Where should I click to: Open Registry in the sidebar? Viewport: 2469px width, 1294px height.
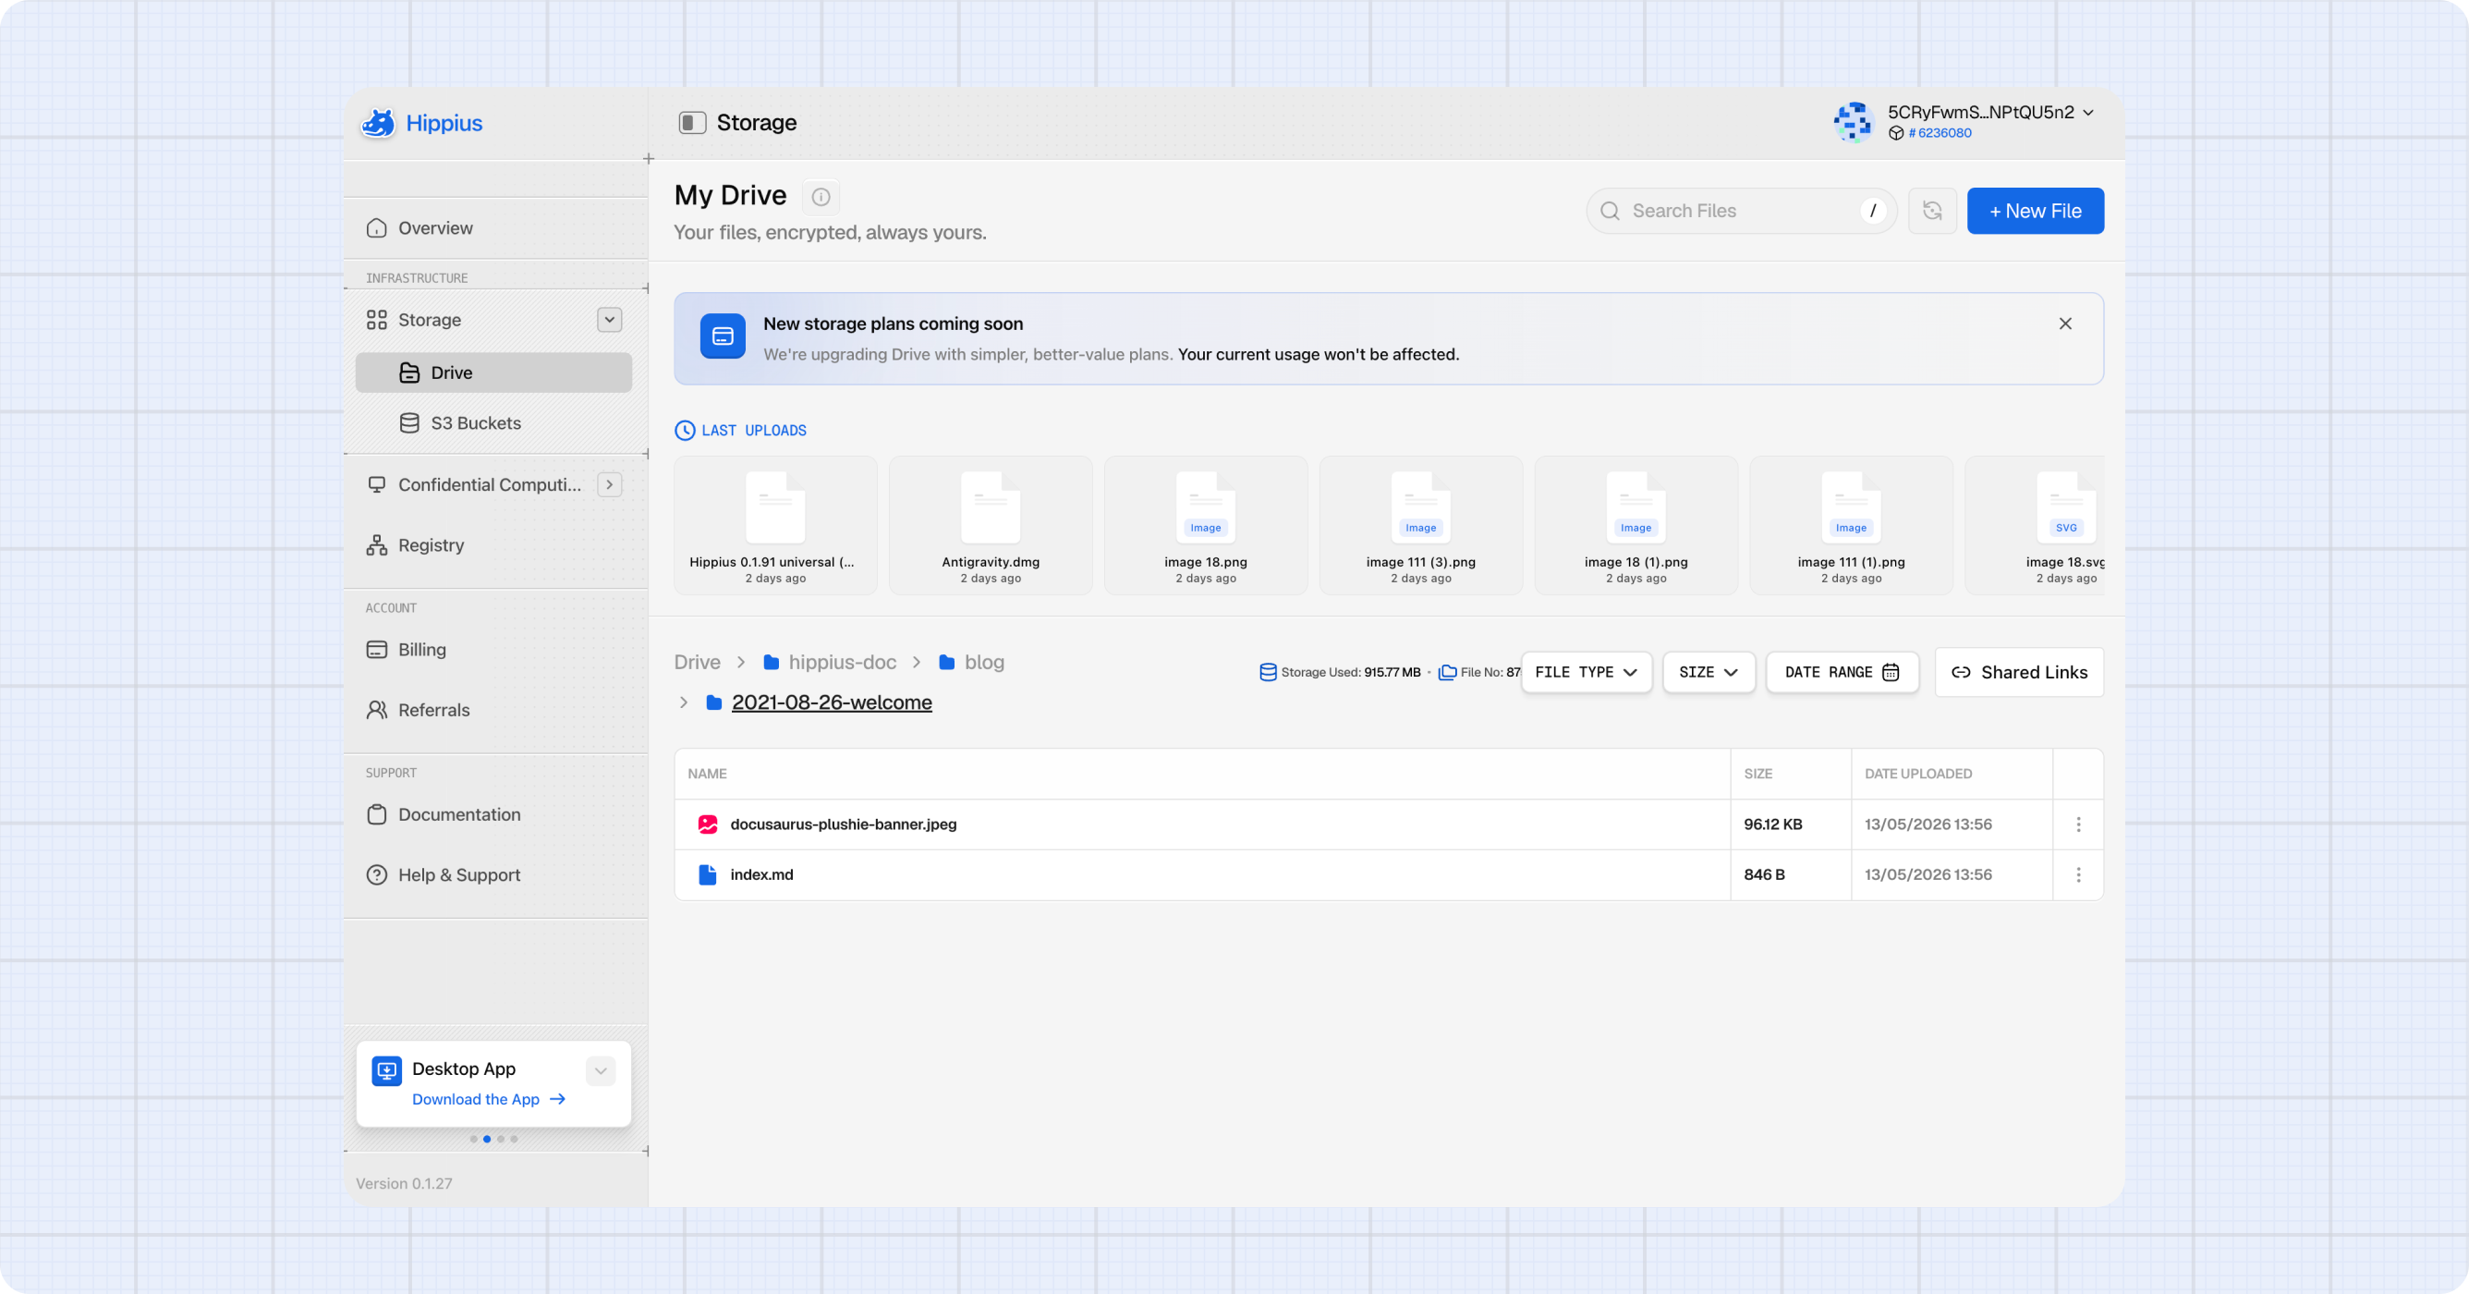click(494, 545)
